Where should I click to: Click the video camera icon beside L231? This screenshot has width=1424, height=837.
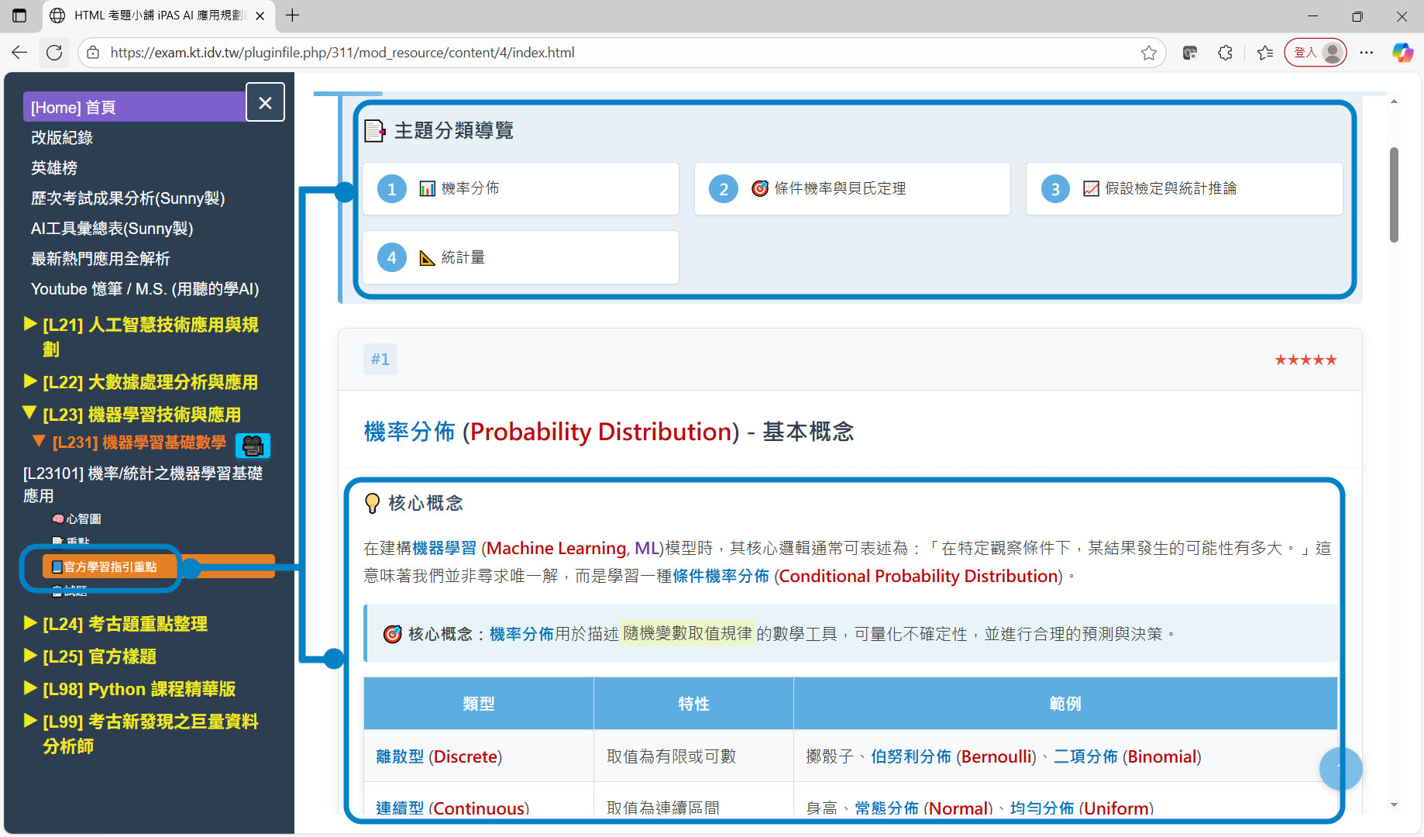tap(253, 446)
